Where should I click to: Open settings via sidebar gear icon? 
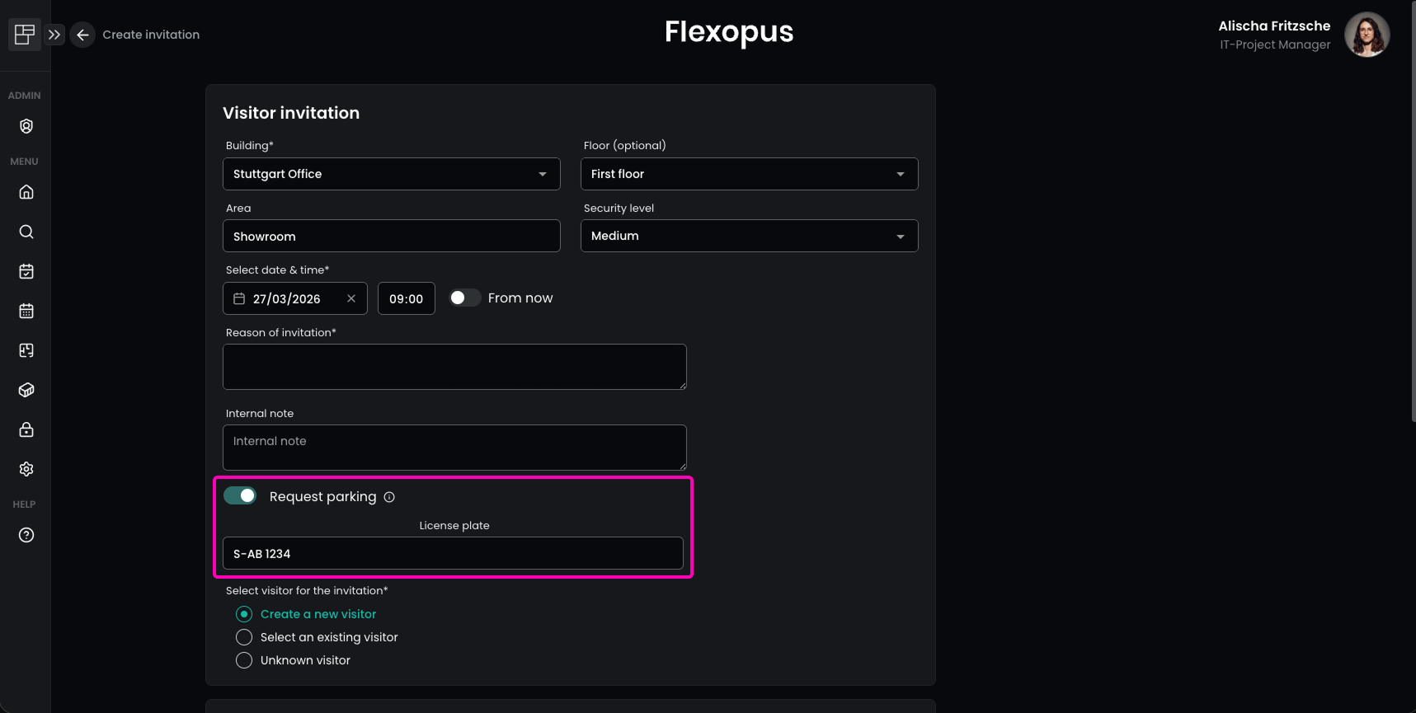tap(26, 469)
